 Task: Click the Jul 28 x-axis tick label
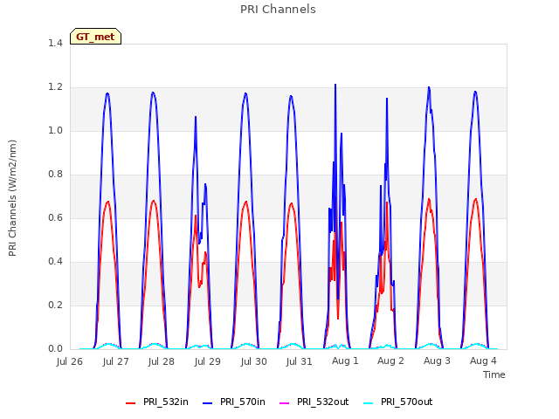161,361
